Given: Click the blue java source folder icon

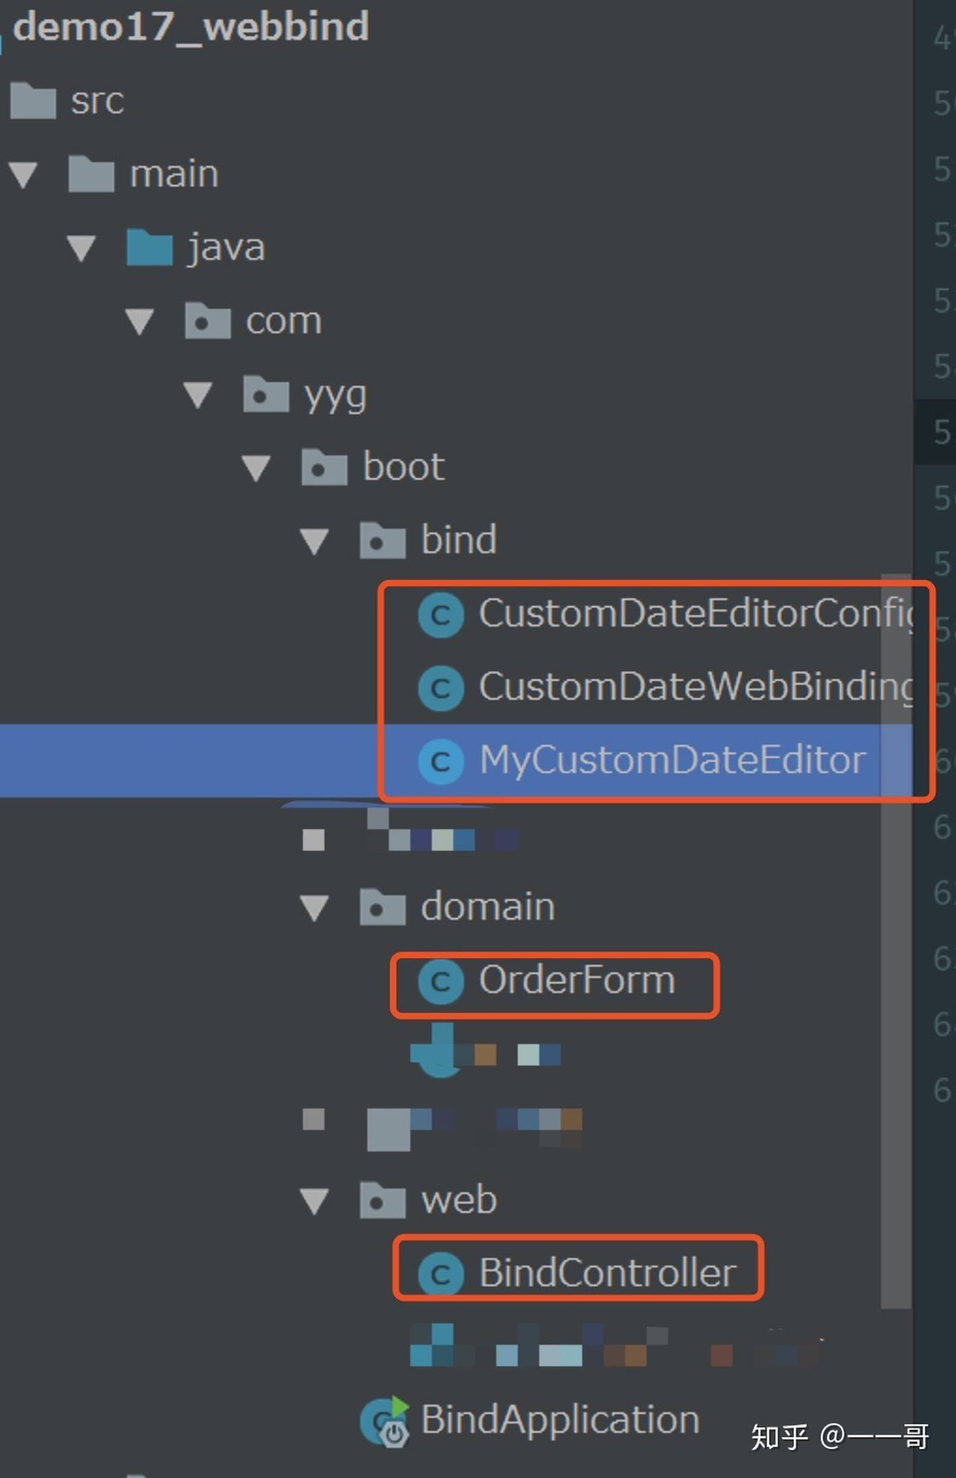Looking at the screenshot, I should pyautogui.click(x=150, y=248).
